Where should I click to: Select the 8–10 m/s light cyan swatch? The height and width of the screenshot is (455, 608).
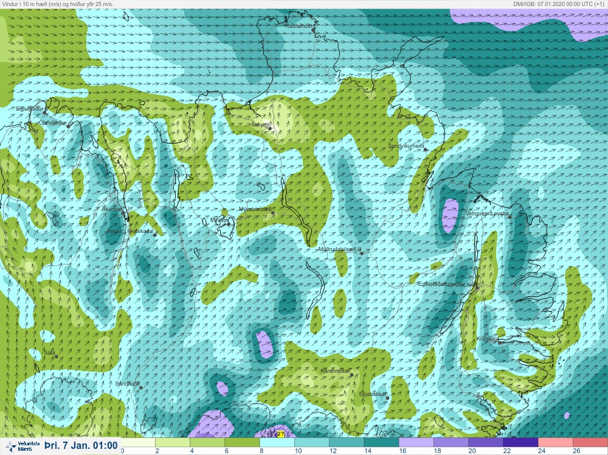[x=277, y=443]
